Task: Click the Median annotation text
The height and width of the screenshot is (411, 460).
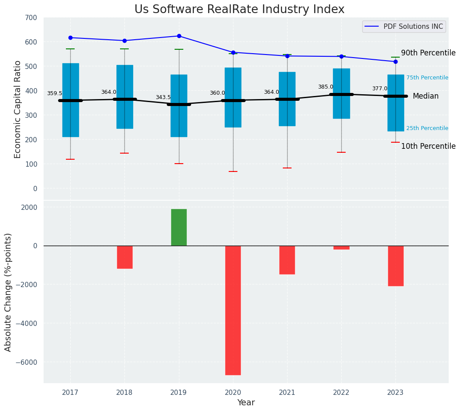Action: (426, 96)
